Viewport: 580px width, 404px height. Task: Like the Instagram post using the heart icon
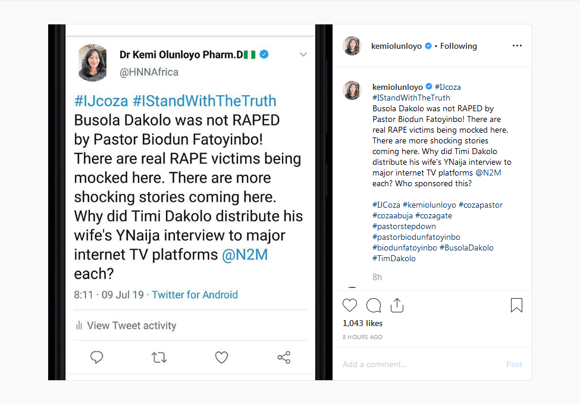(x=350, y=305)
